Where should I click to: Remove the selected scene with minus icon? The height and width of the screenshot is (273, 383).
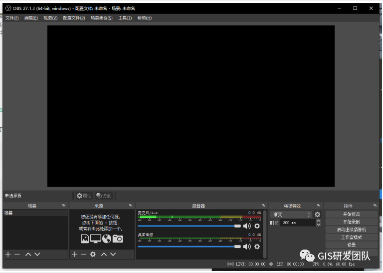(x=17, y=255)
